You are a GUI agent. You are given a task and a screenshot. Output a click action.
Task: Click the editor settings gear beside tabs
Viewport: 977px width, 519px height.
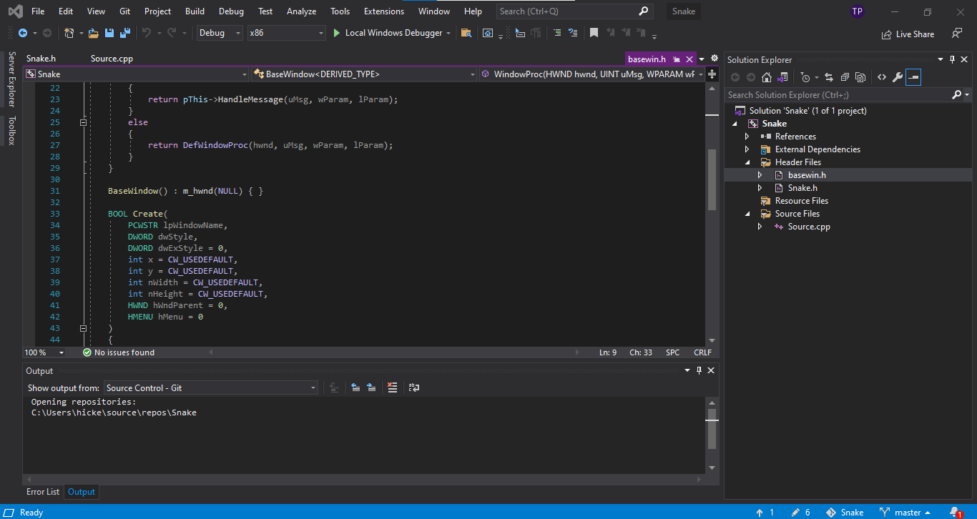click(x=714, y=59)
